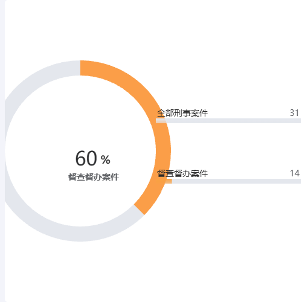Screen dimensions: 302x302
Task: Click the value 31 beside 全部刑事案件
Action: point(294,113)
